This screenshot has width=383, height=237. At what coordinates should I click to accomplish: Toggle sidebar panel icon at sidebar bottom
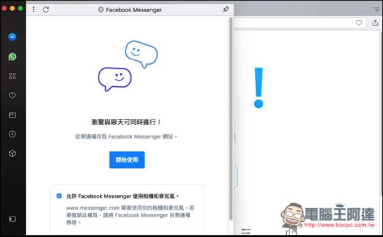coord(12,219)
